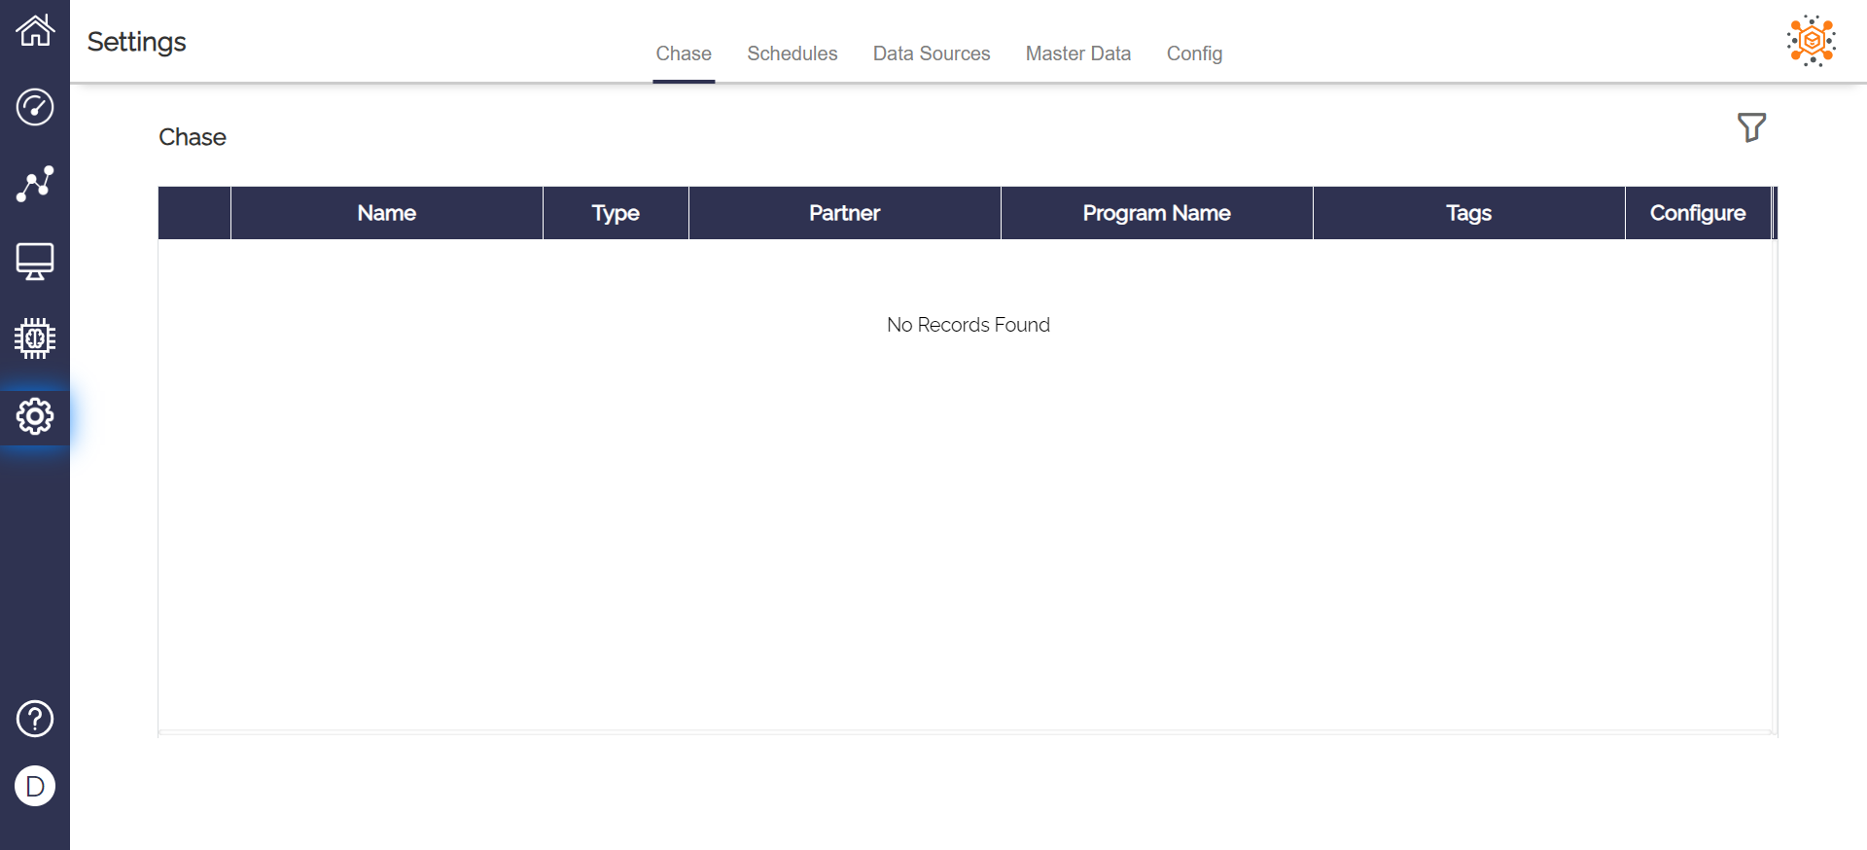1867x850 pixels.
Task: Sort by Name column header
Action: 387,213
